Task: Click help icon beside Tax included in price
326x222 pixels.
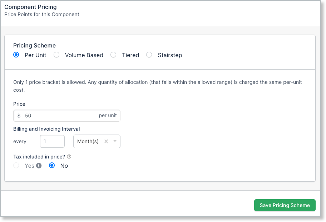Action: [69, 156]
